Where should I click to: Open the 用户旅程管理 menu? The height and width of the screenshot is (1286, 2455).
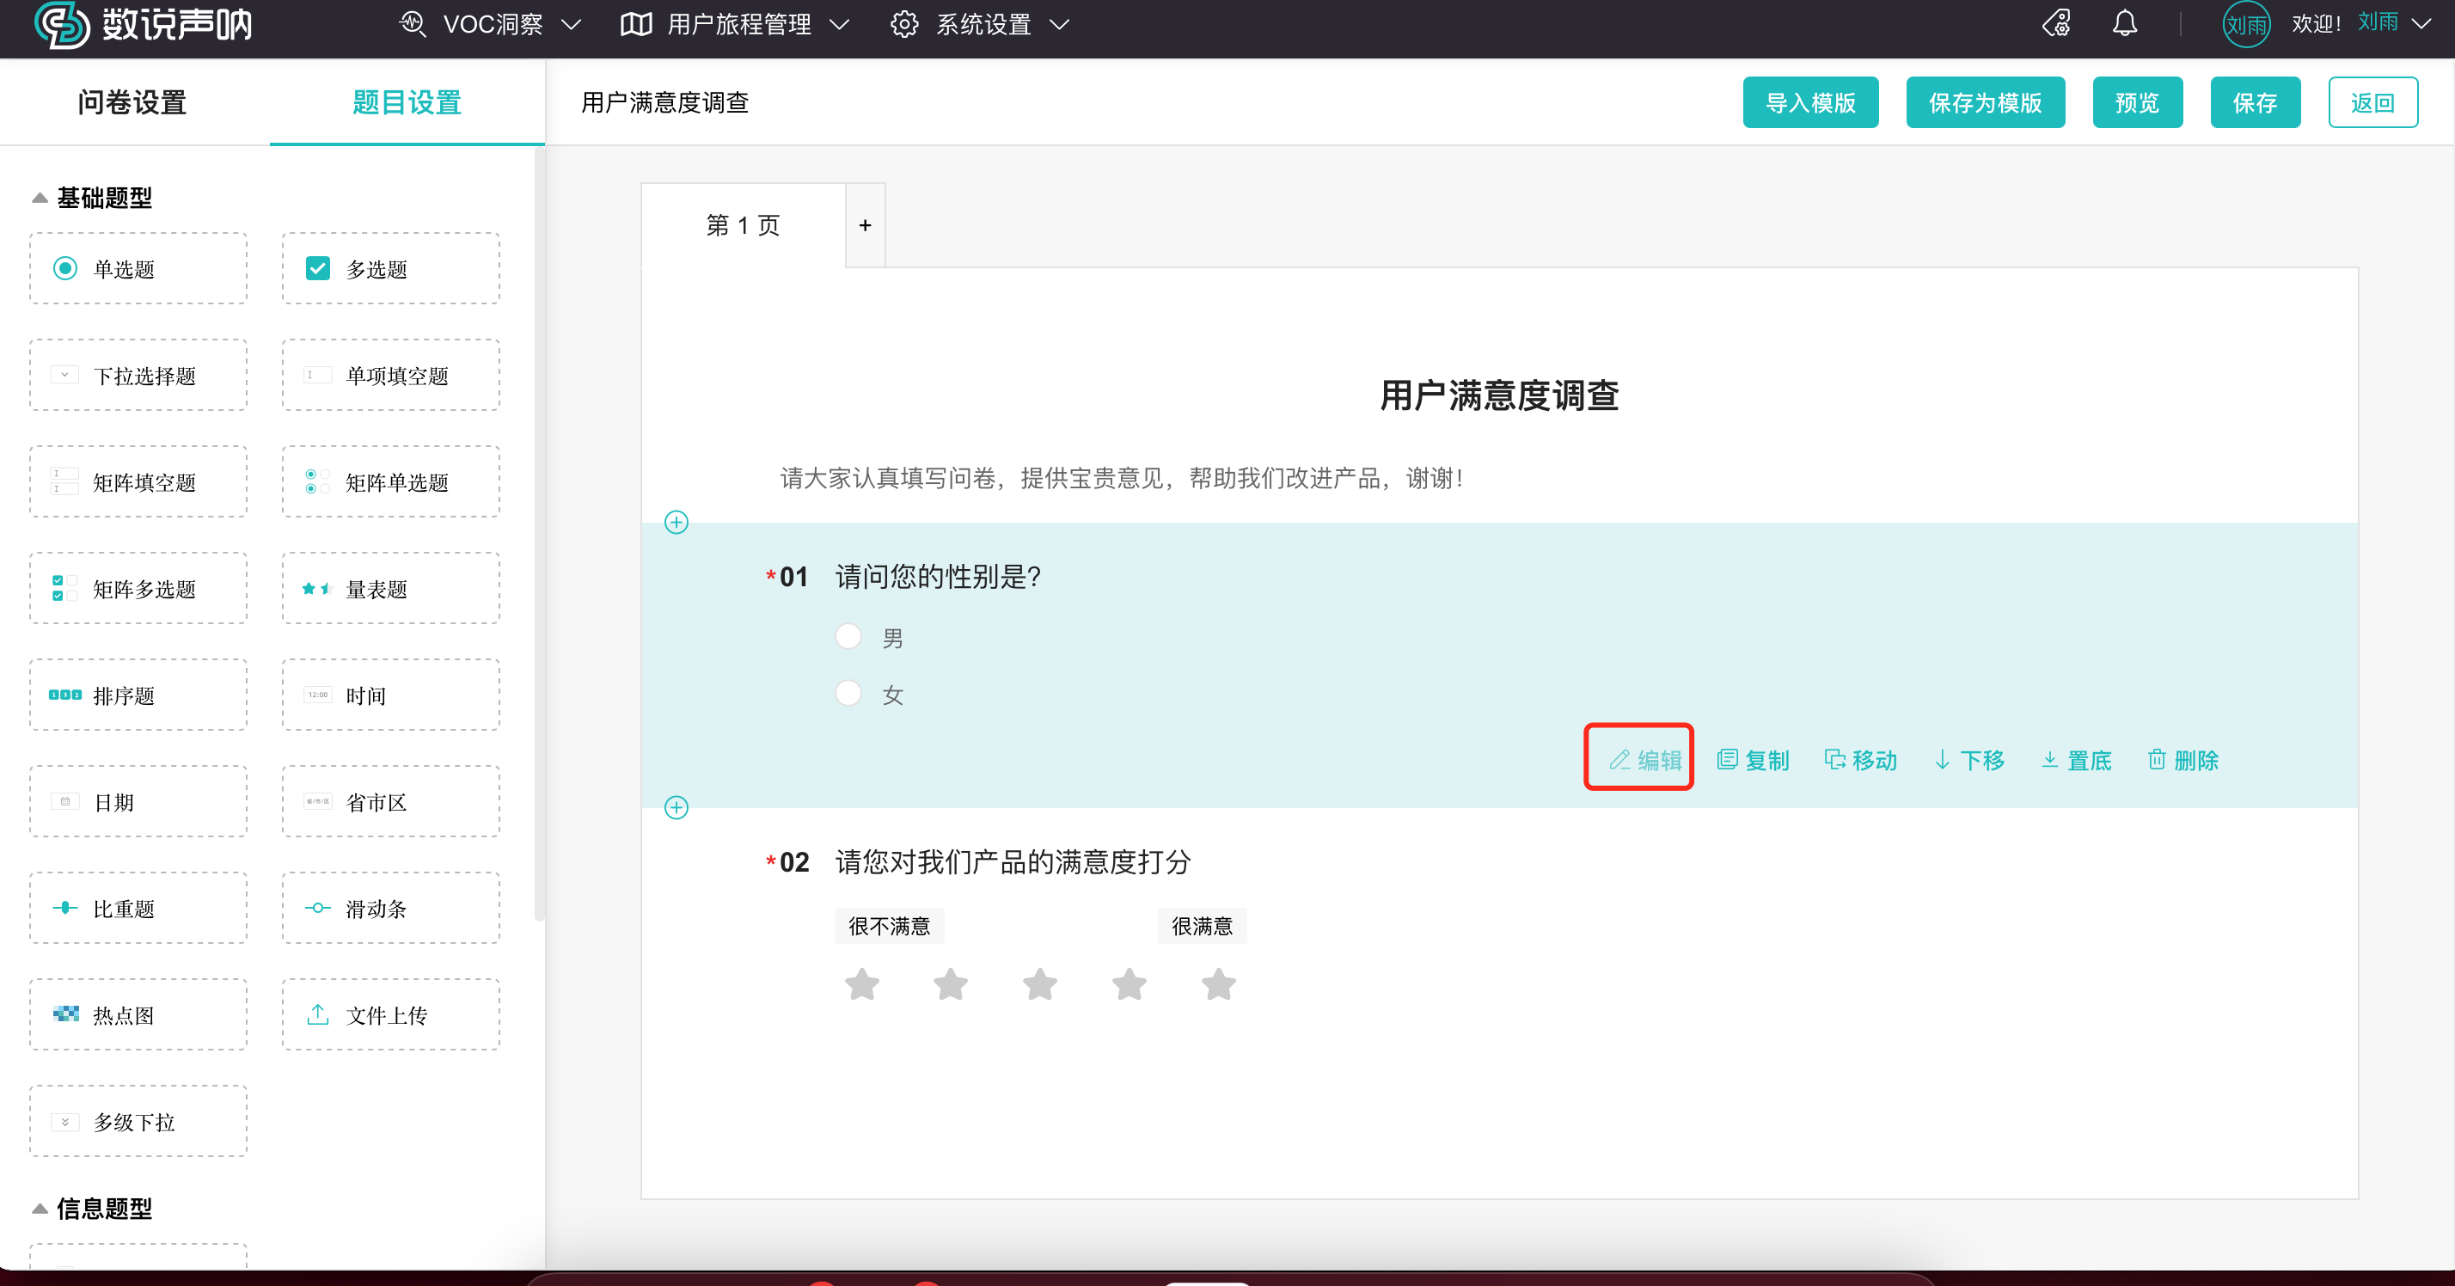(x=735, y=25)
